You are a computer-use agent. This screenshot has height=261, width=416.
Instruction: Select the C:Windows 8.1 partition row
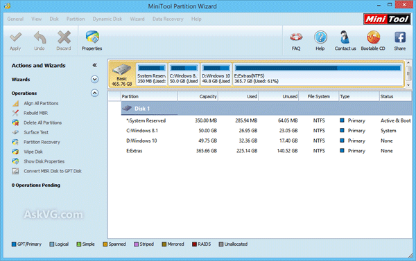tap(266, 131)
